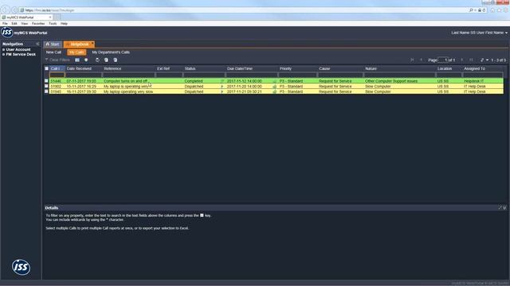The height and width of the screenshot is (286, 510).
Task: Open the View menu
Action: pyautogui.click(x=25, y=23)
